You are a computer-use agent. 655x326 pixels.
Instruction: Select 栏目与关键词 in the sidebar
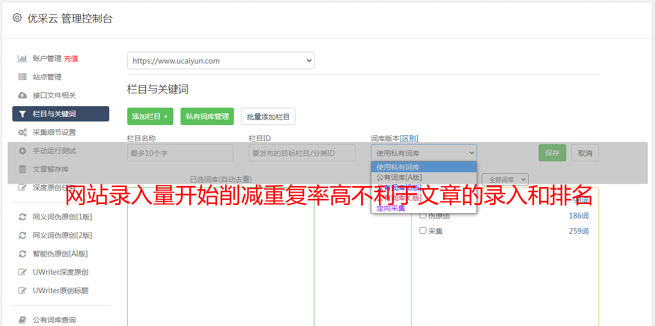(x=61, y=114)
